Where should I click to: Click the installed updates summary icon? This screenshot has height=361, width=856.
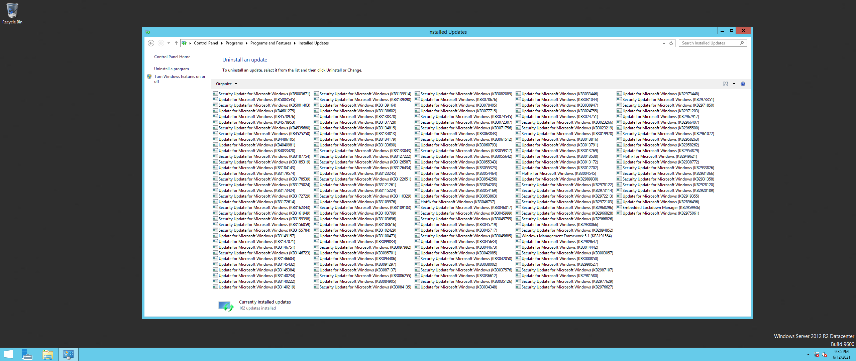pyautogui.click(x=226, y=306)
